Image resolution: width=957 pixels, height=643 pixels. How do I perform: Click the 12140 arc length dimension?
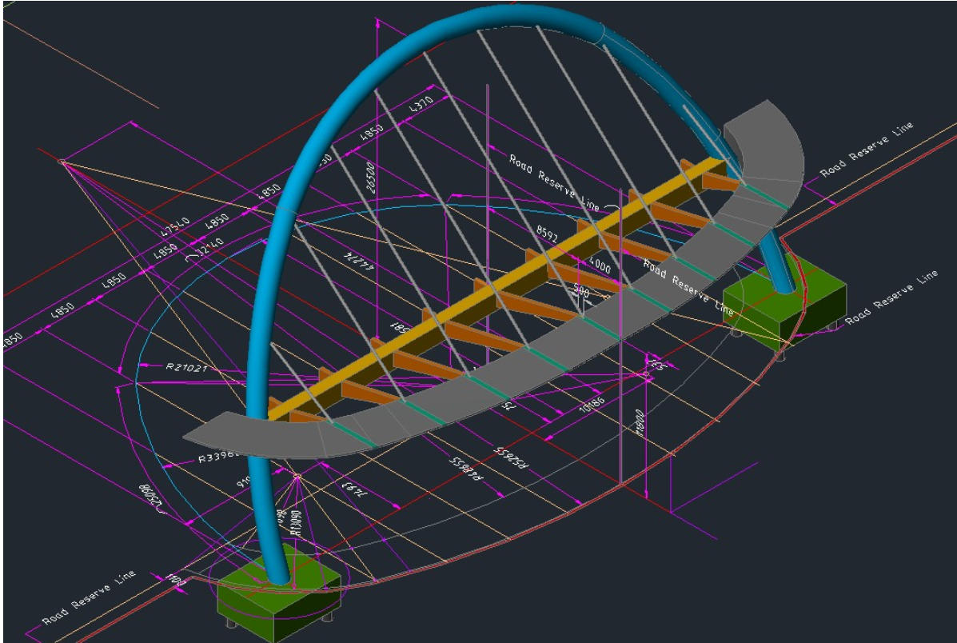coord(204,250)
